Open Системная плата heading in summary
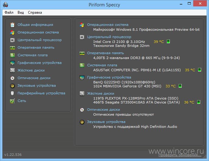The image size is (209, 161). [102, 65]
